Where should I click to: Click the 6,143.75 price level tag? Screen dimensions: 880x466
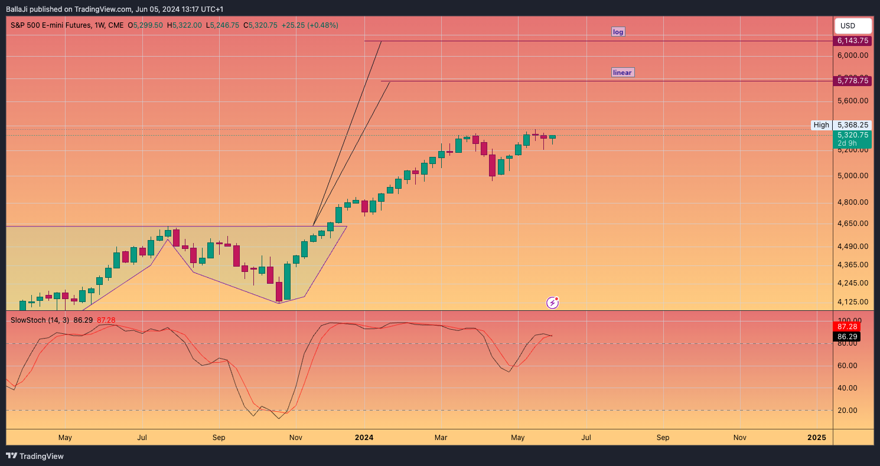click(x=852, y=41)
